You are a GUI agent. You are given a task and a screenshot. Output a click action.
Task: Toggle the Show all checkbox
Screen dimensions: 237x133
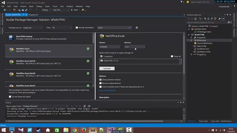[172, 57]
